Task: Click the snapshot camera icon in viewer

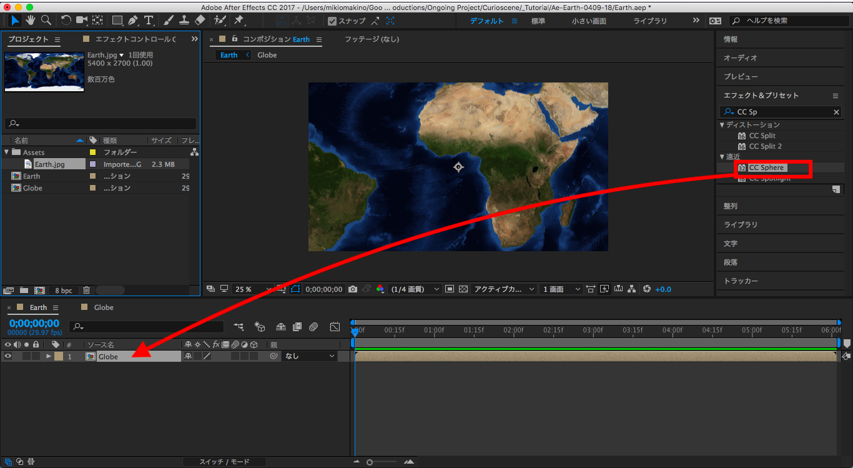Action: coord(353,289)
